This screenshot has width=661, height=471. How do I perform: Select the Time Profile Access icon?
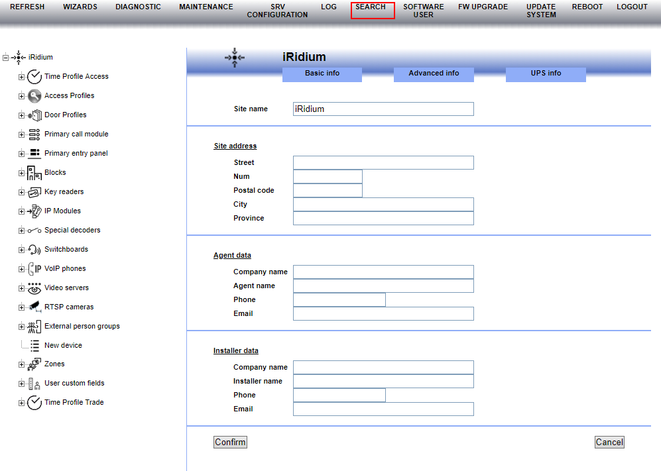pyautogui.click(x=34, y=76)
